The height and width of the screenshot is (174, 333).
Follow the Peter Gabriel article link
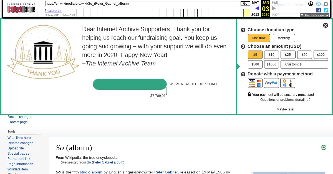(x=166, y=172)
